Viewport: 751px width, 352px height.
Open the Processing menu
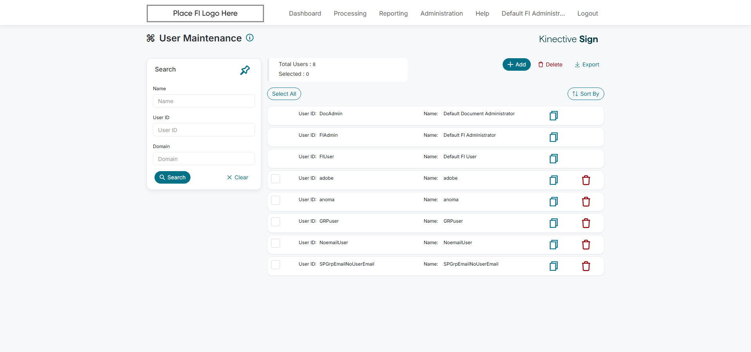coord(350,13)
